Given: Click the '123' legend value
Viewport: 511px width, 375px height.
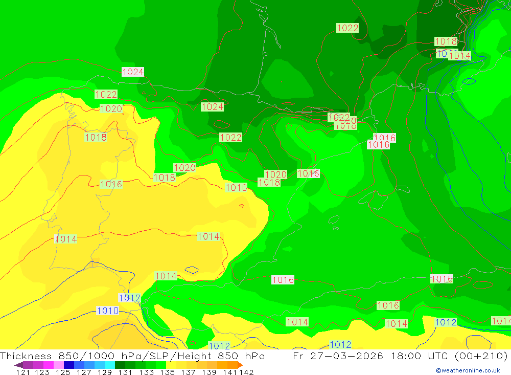Looking at the screenshot, I should (42, 372).
